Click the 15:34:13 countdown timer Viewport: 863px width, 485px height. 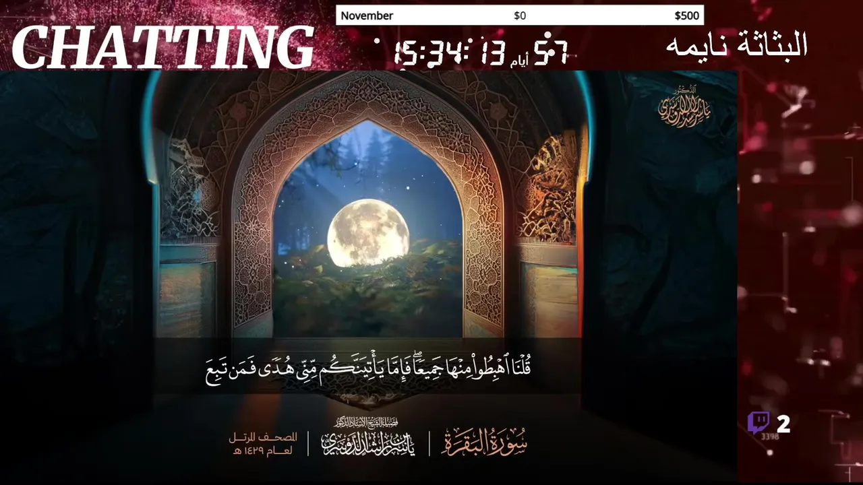(x=450, y=53)
